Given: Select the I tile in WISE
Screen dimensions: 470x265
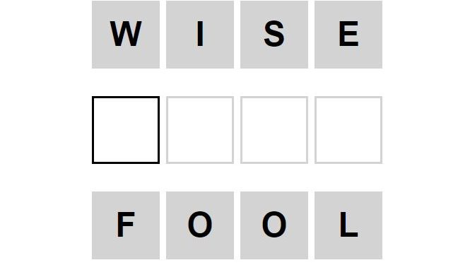Looking at the screenshot, I should tap(200, 35).
